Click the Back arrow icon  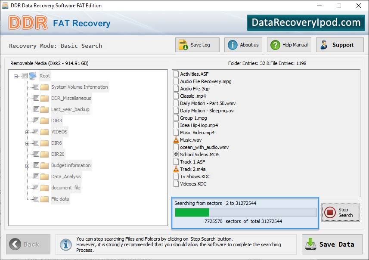[x=15, y=244]
